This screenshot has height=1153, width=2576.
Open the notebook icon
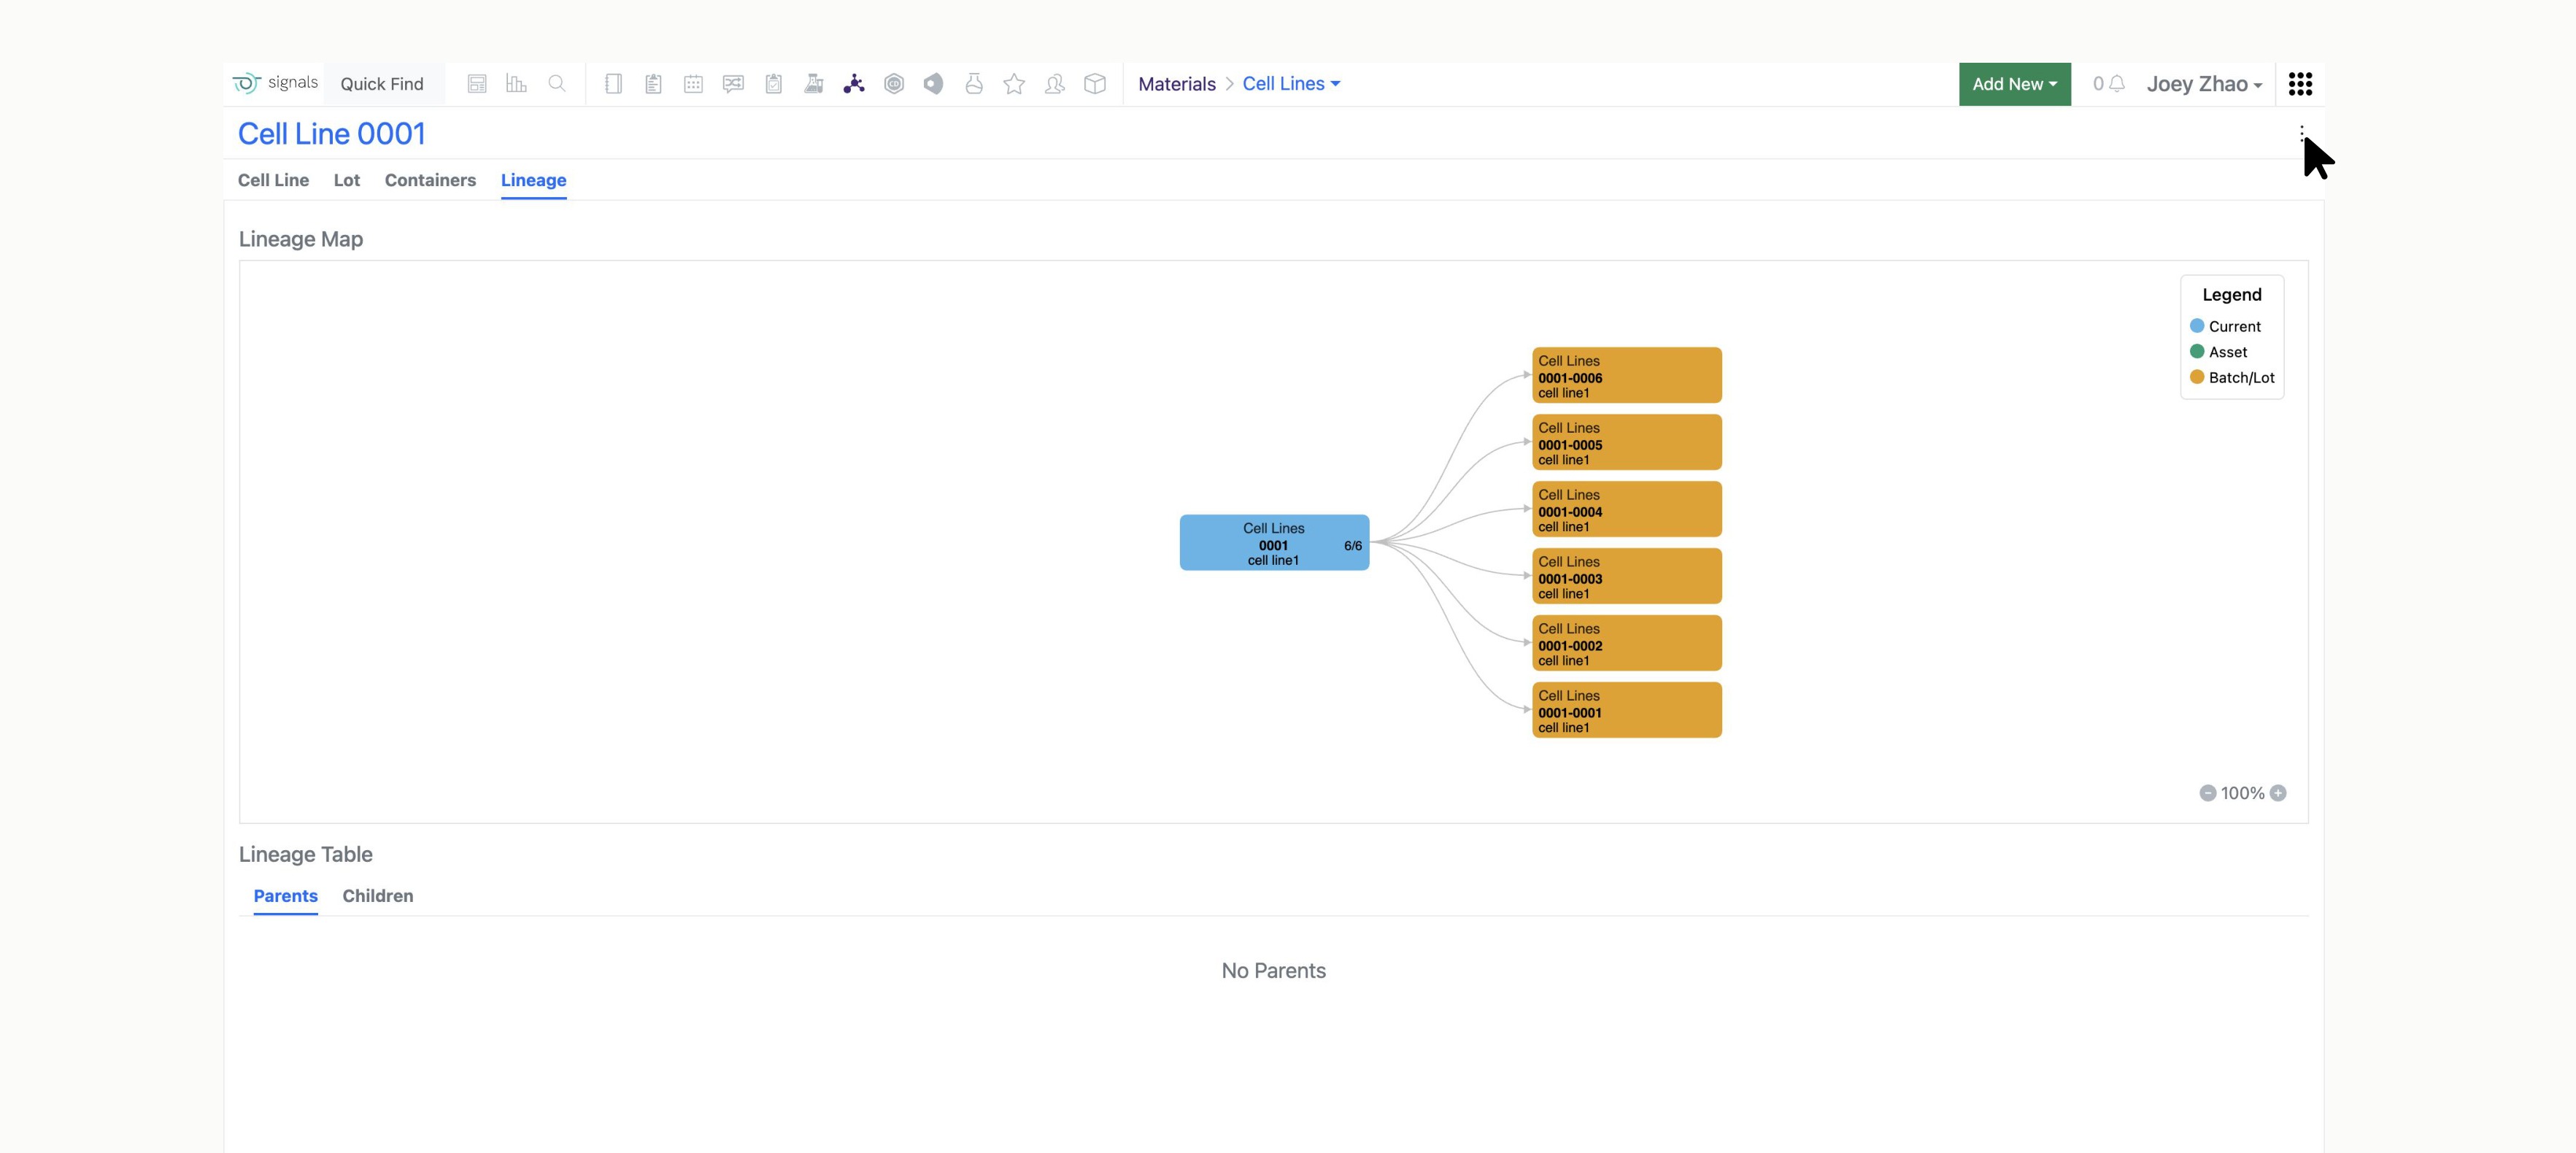click(x=614, y=84)
